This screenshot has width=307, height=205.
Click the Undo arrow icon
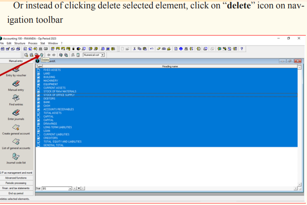point(152,49)
